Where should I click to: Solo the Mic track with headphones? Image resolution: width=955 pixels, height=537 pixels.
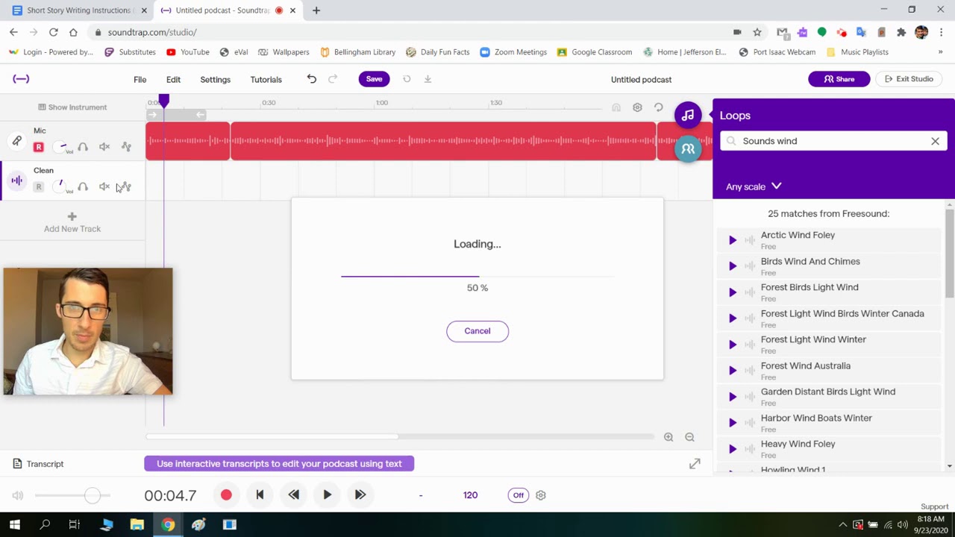[83, 147]
